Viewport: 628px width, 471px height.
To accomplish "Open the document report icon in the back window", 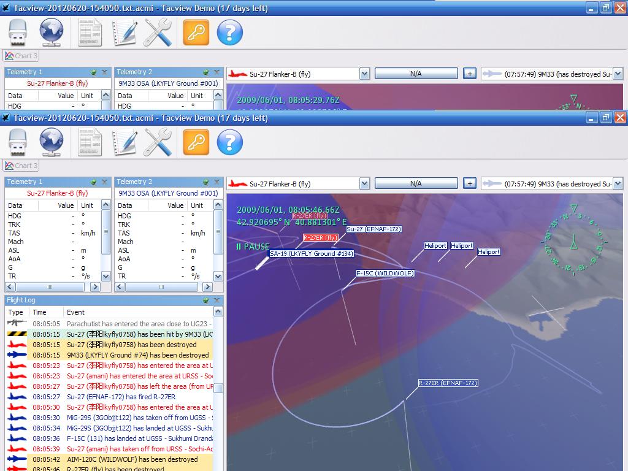I will (x=90, y=32).
